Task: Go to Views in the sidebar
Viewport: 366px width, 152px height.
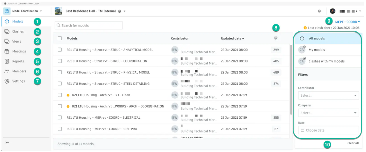Action: (17, 41)
